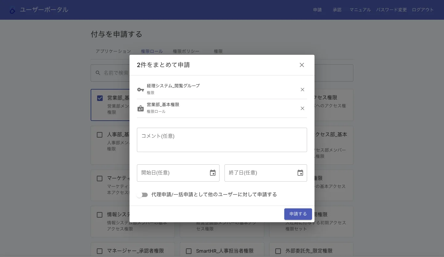
Task: Close the bulk application dialog
Action: click(x=302, y=65)
